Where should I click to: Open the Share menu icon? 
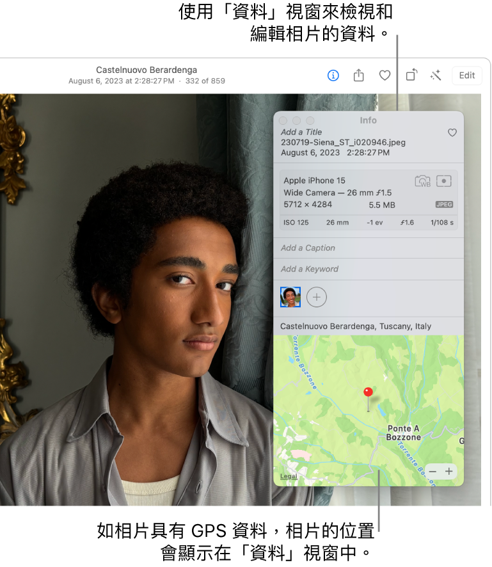(359, 76)
